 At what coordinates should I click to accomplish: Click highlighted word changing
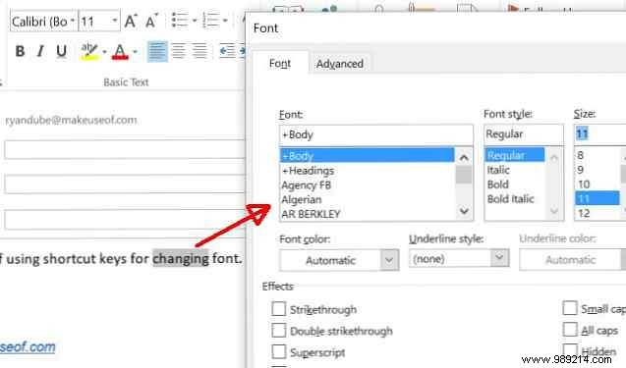[x=181, y=259]
